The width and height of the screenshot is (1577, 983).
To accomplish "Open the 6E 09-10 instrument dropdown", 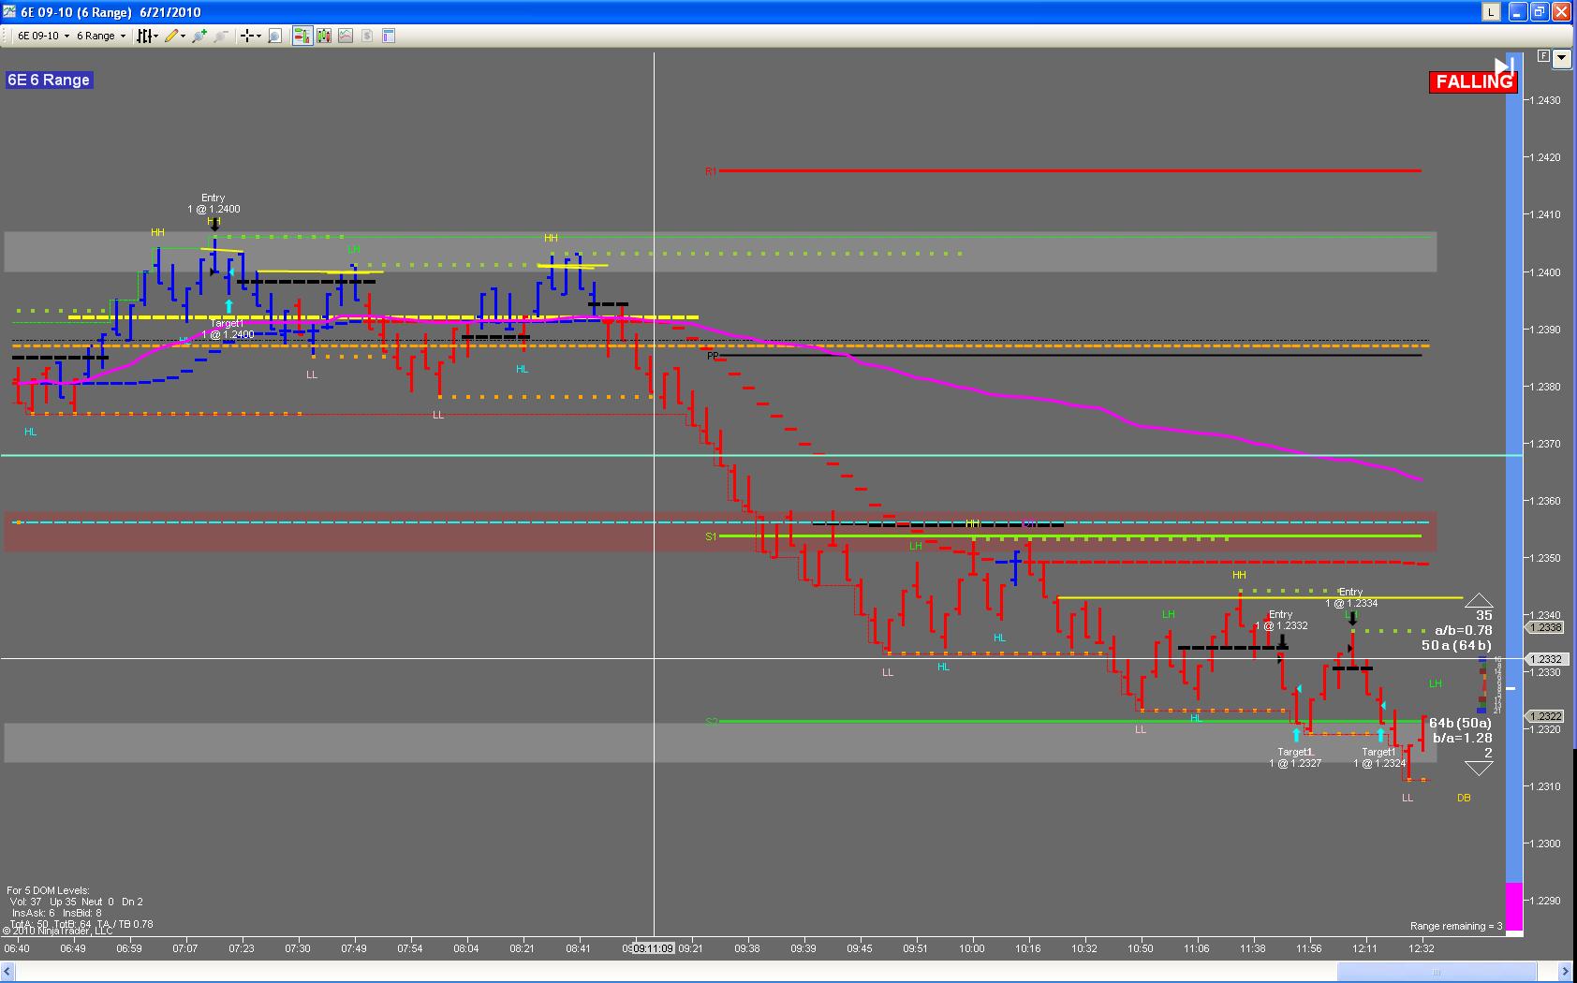I will coord(43,36).
